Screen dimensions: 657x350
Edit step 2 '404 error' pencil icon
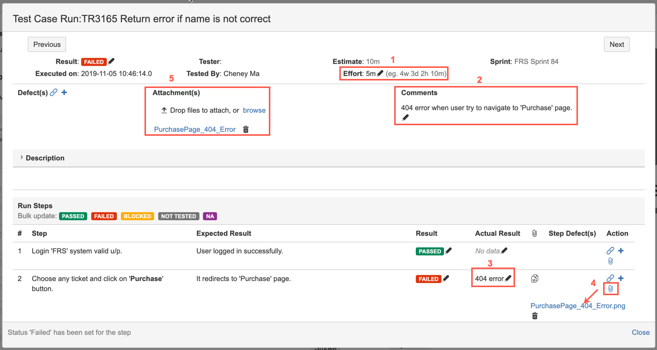pos(508,278)
